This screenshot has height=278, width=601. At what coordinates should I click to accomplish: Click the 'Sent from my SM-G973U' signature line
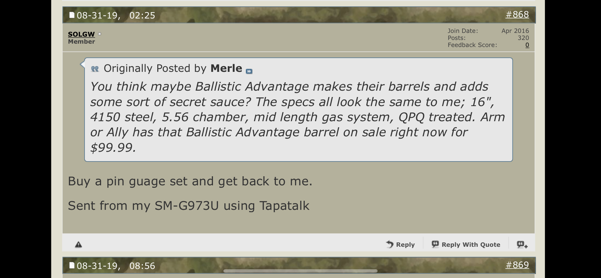188,206
